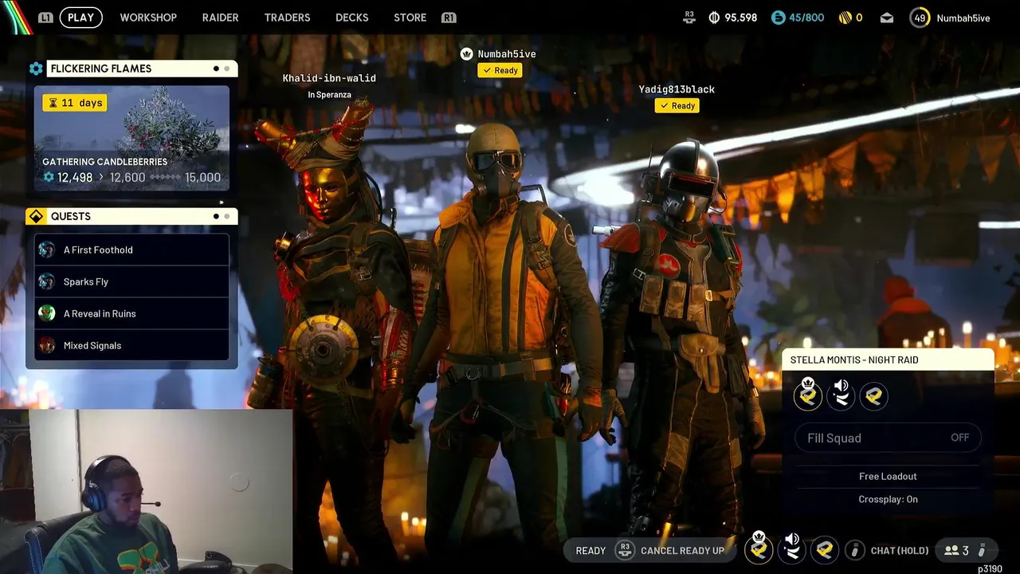Click the blue currency icon beside 45/800
The height and width of the screenshot is (574, 1020).
[x=778, y=18]
